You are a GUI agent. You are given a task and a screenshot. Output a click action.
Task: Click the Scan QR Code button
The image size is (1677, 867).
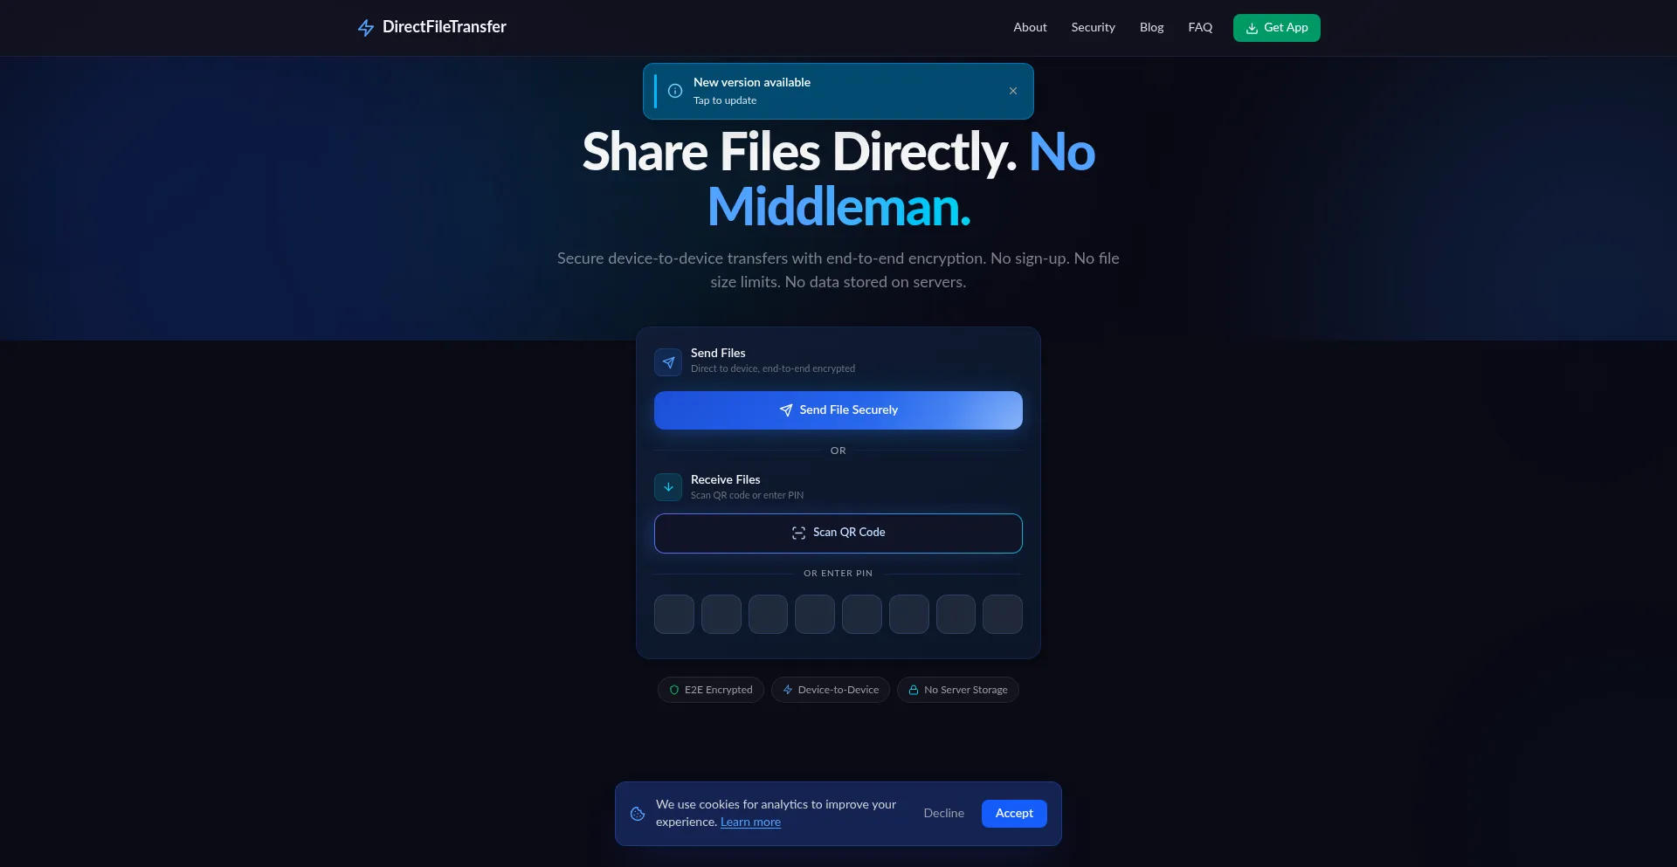[x=838, y=533]
